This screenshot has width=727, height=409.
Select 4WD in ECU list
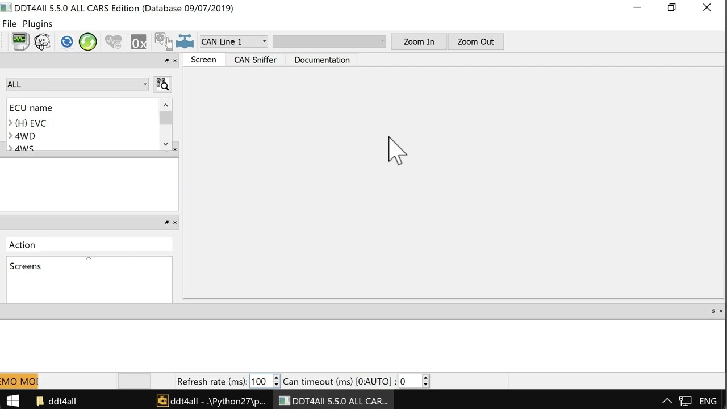click(25, 136)
